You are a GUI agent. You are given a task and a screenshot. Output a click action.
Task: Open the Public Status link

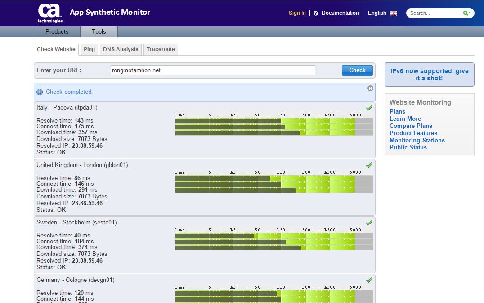[408, 147]
